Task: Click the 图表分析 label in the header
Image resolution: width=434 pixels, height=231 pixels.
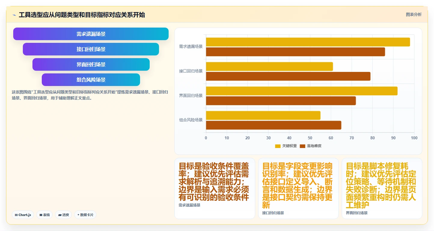Action: (414, 14)
